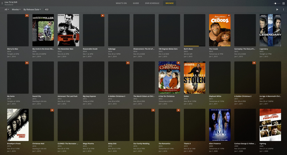Click 'Today at 2PM' under Big Easy Express
287x155 pixels.
(88, 101)
